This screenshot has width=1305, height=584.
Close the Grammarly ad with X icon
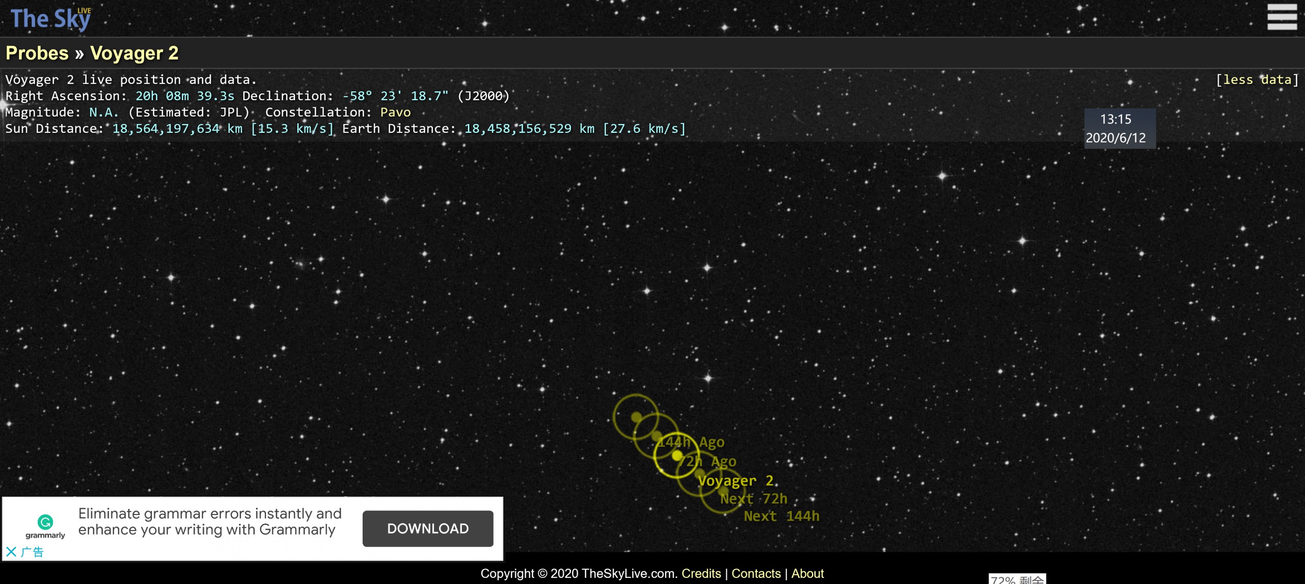coord(11,551)
